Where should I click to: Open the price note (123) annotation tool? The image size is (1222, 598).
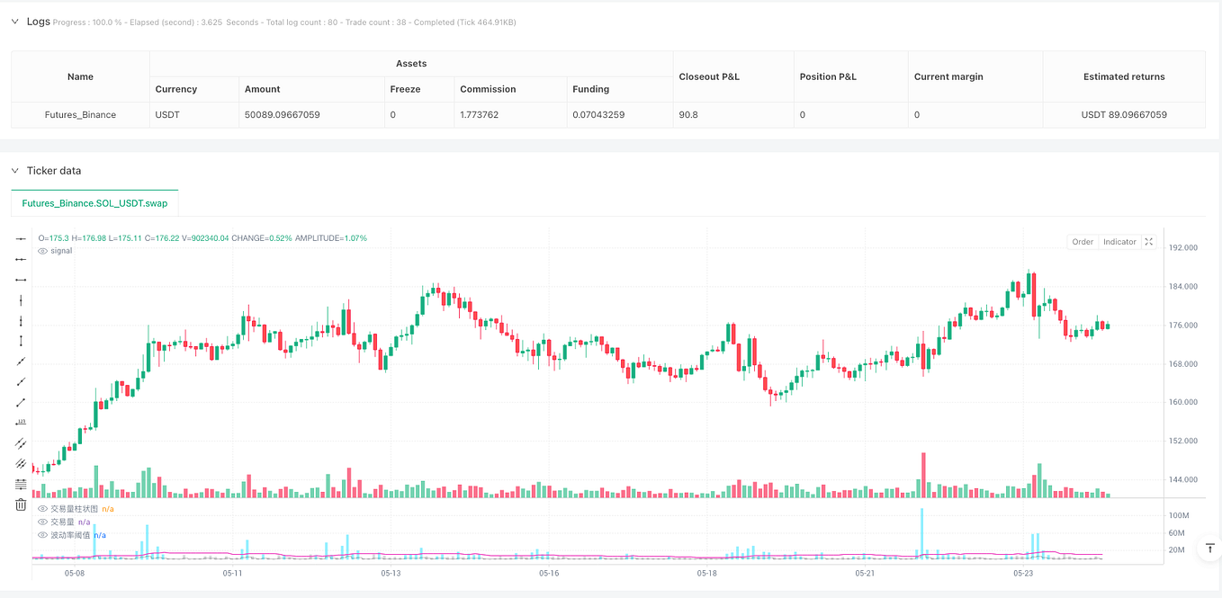(x=20, y=423)
